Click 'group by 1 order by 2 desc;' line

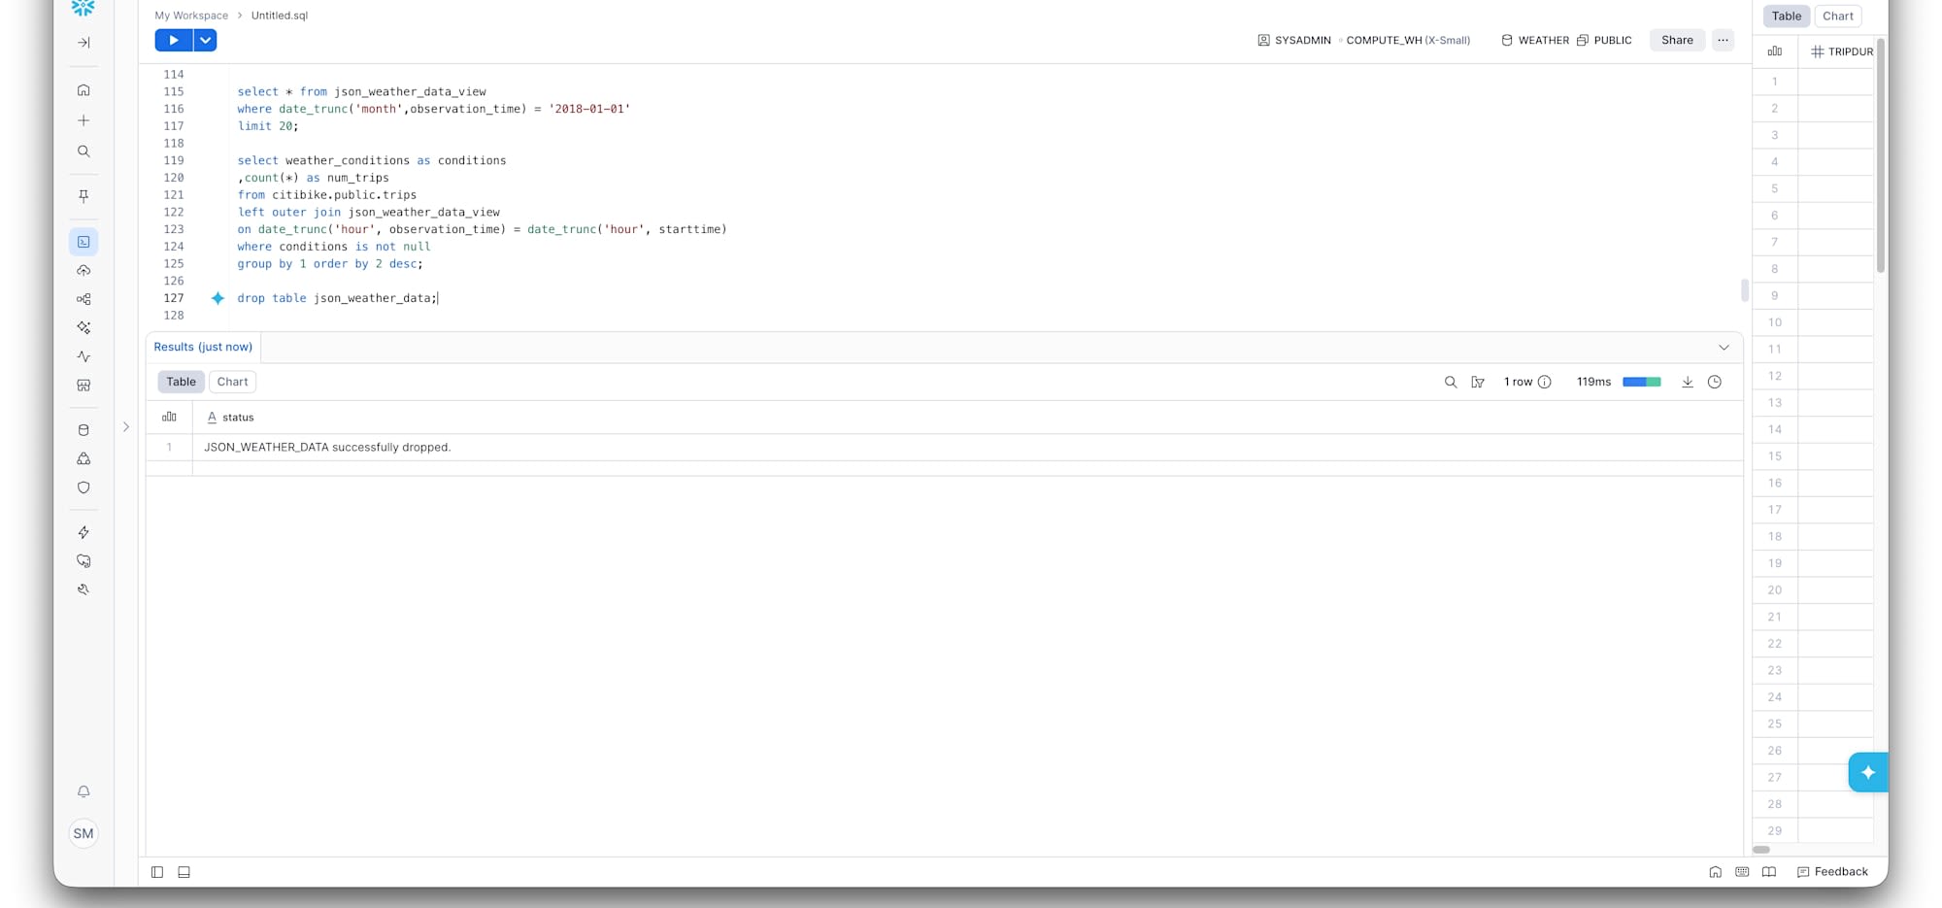330,264
